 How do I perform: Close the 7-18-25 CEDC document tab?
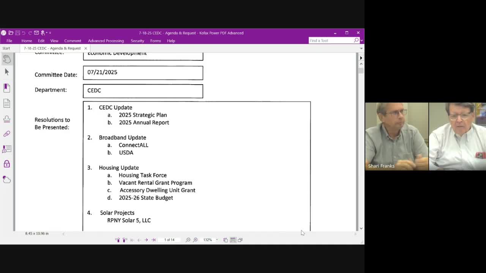point(85,48)
